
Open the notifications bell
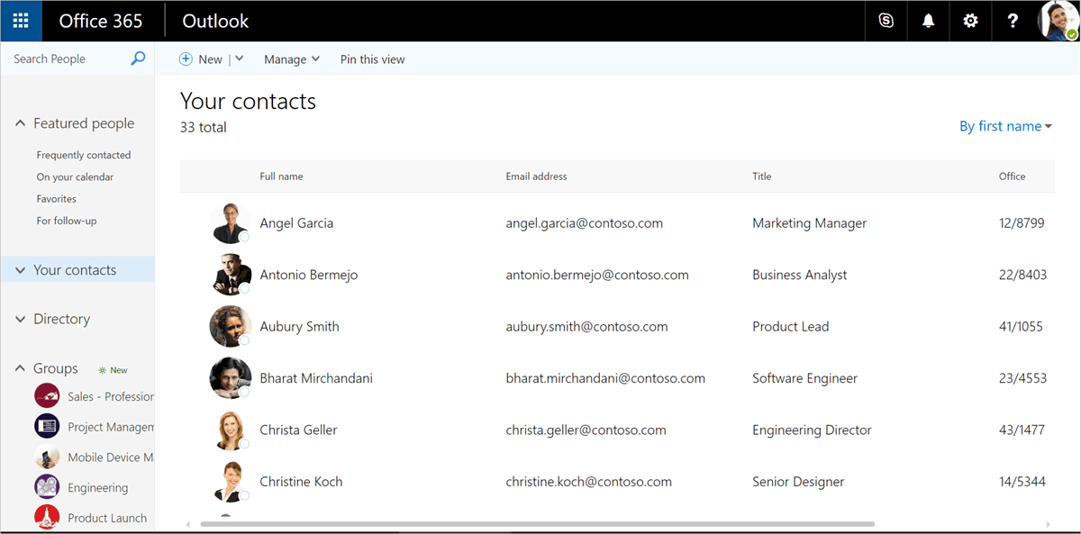tap(929, 21)
